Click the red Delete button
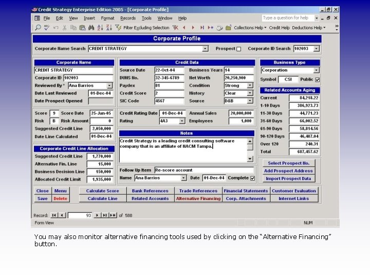Screen dimensions: 370x277 tap(61, 199)
